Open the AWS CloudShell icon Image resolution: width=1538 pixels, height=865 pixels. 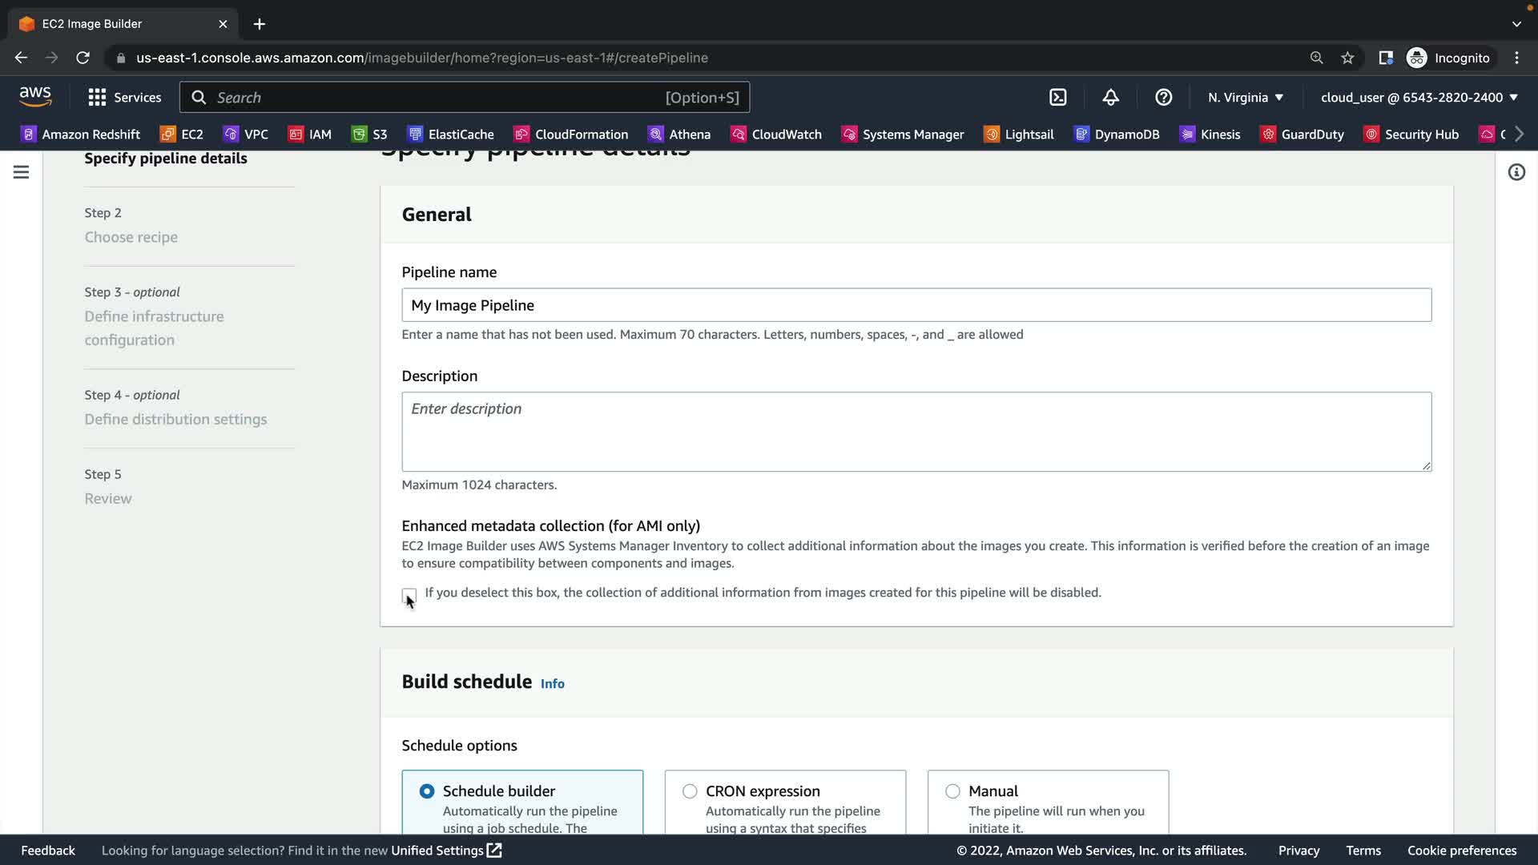pos(1058,97)
